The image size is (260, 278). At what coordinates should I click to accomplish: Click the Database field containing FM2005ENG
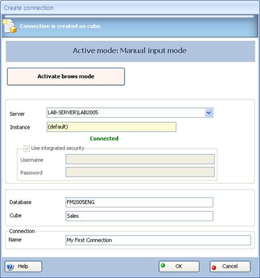(139, 202)
